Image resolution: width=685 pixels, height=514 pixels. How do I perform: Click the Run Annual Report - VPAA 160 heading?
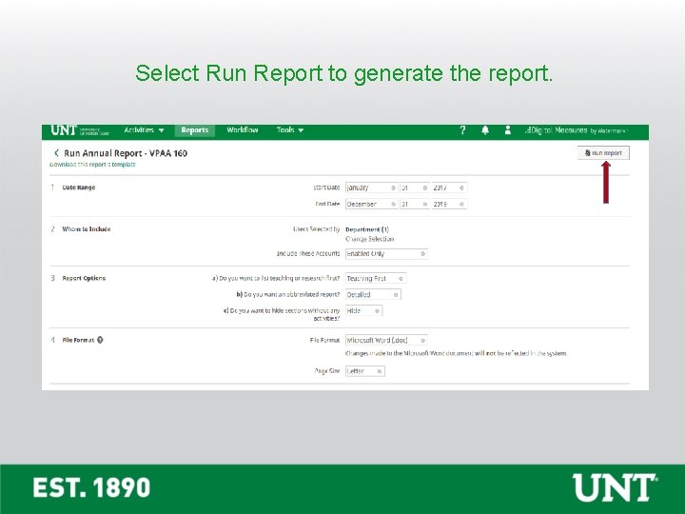coord(126,153)
